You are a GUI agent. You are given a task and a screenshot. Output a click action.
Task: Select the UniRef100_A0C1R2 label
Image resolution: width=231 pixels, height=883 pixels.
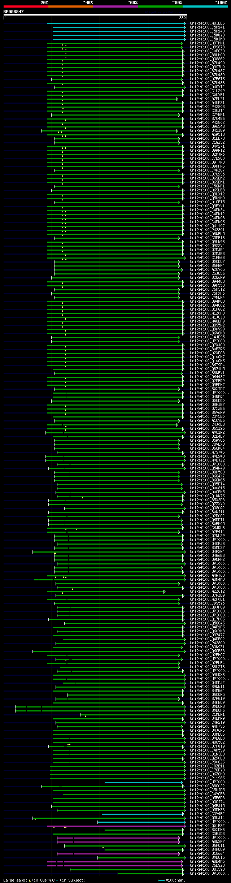pos(207,433)
